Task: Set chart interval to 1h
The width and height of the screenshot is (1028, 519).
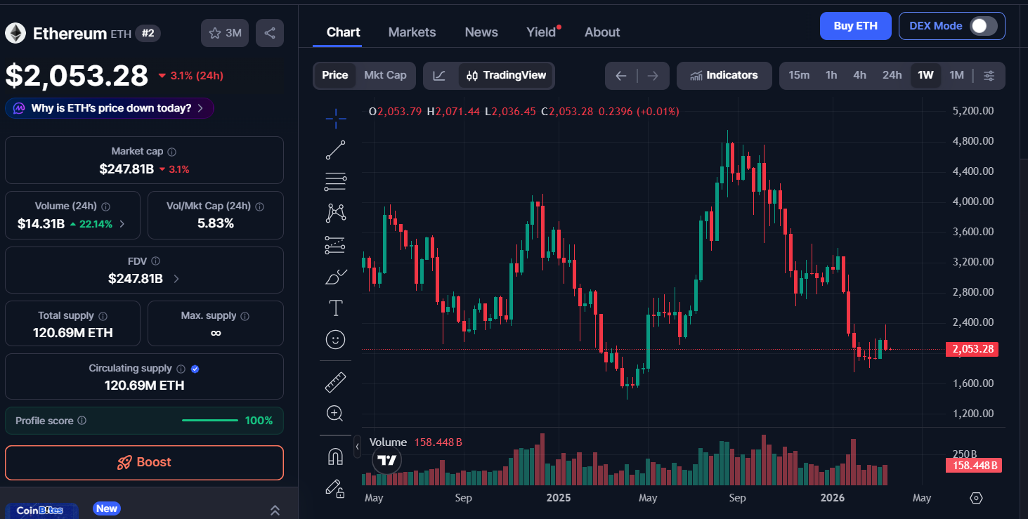Action: point(831,75)
